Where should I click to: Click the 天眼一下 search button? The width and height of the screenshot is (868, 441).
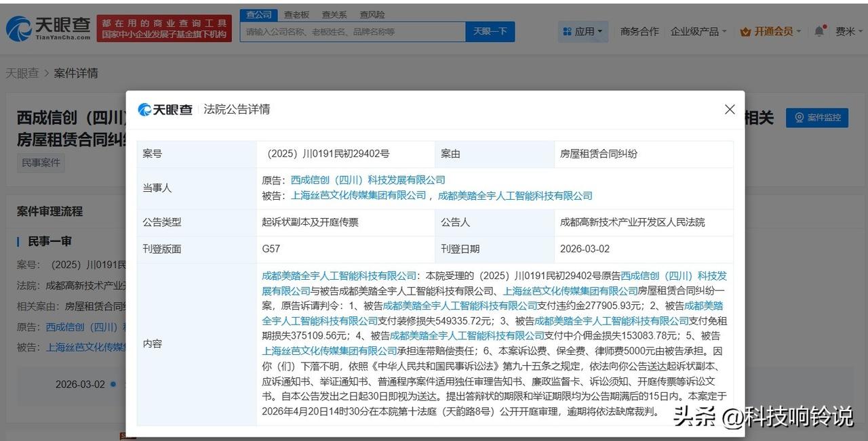point(490,31)
